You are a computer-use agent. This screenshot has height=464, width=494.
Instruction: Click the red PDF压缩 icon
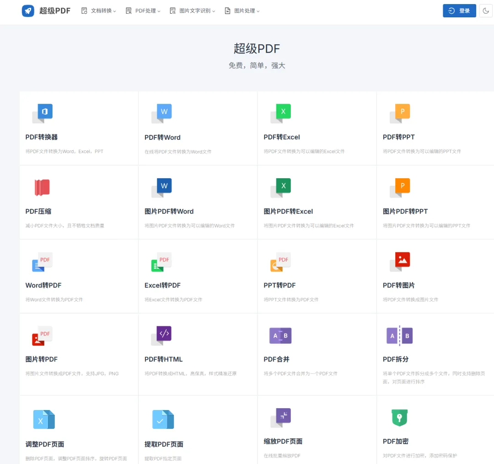point(42,187)
